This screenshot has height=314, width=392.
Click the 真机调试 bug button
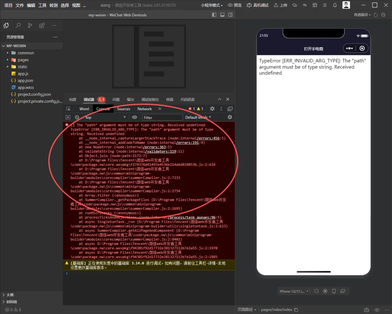click(257, 5)
